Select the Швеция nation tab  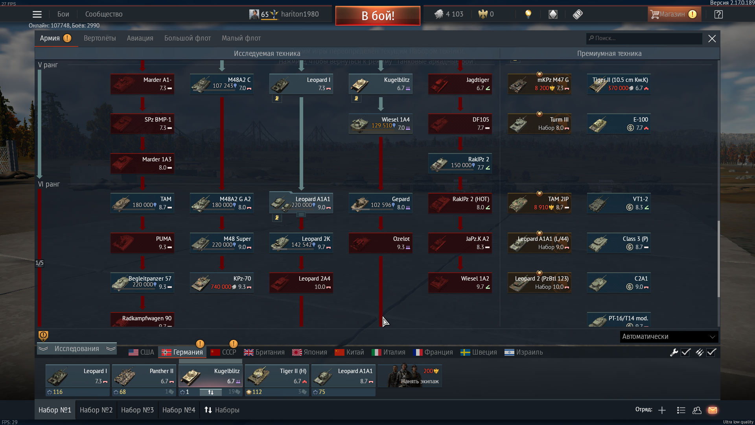[479, 353]
